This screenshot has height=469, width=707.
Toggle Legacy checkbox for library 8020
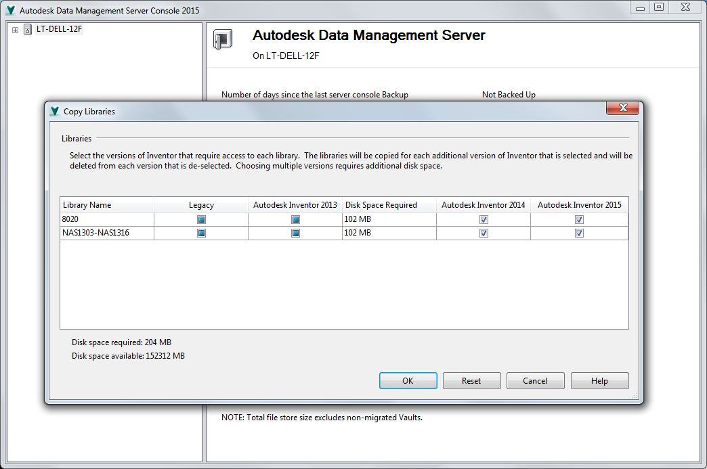(202, 219)
